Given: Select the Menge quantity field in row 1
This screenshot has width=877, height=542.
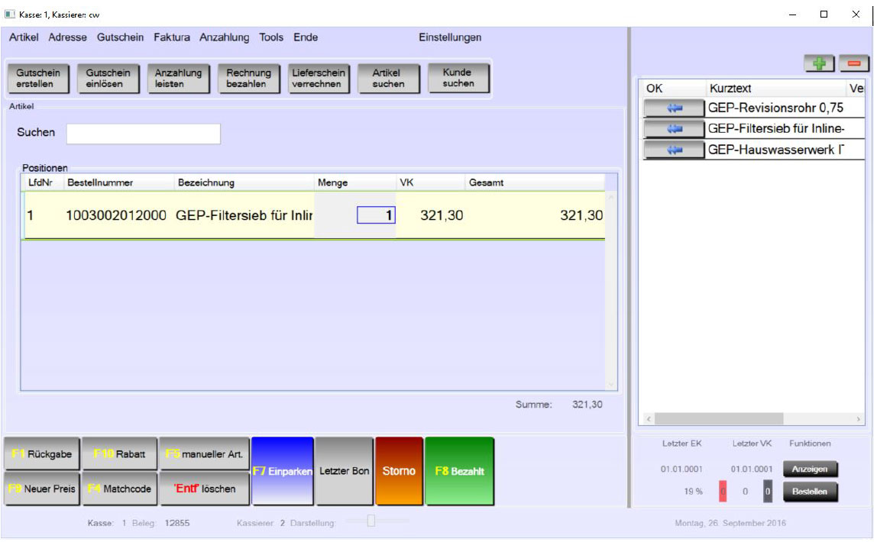Looking at the screenshot, I should 376,216.
